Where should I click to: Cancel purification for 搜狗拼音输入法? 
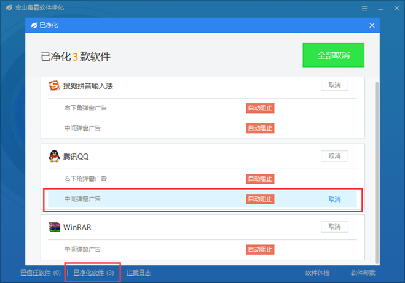click(x=334, y=85)
